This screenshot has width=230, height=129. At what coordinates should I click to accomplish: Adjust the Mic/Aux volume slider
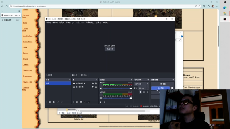click(117, 89)
